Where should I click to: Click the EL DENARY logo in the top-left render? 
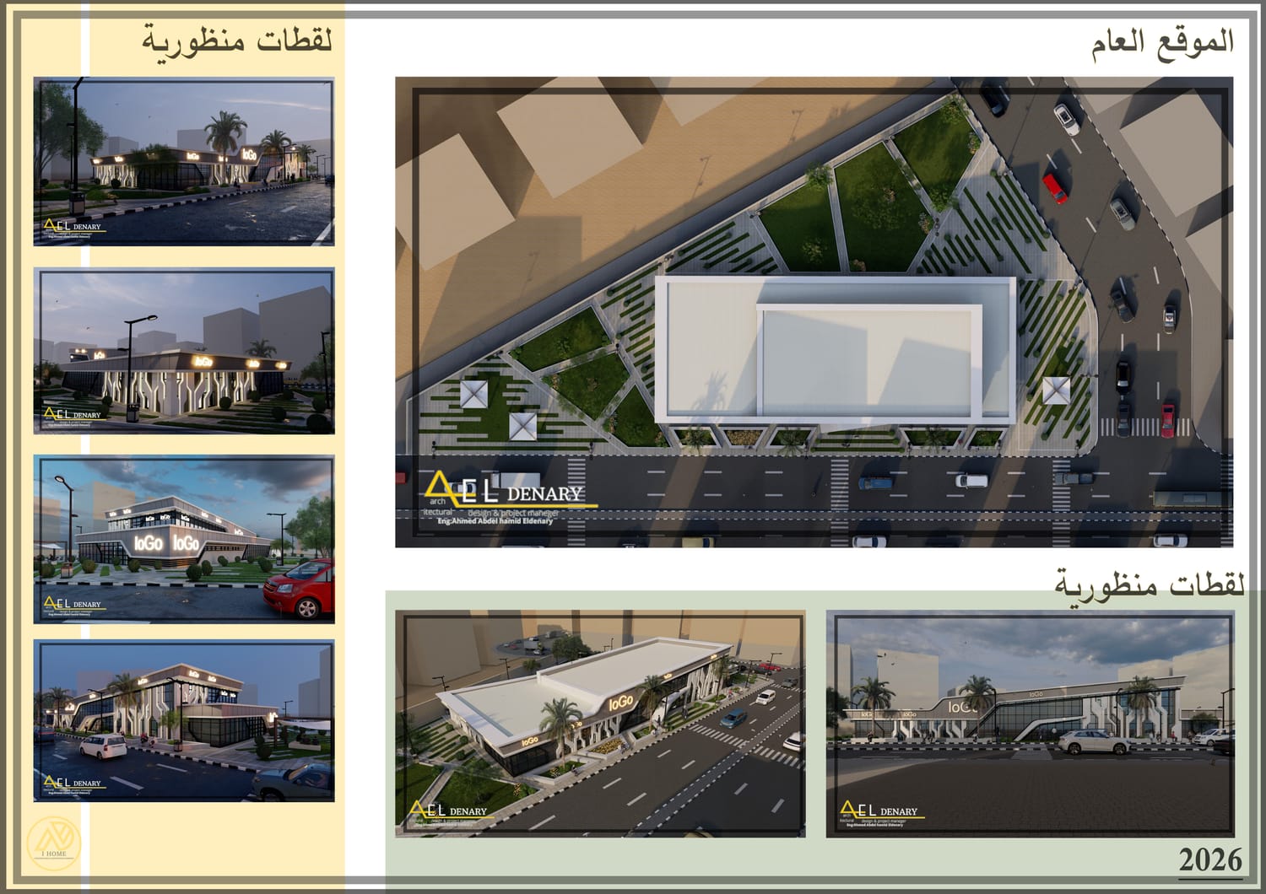[x=73, y=226]
